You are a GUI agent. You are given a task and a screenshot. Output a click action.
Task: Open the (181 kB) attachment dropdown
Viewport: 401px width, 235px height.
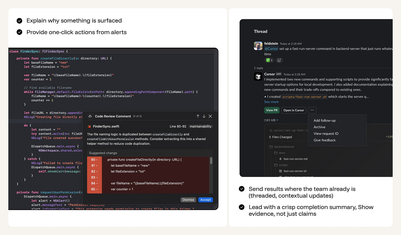coord(278,120)
